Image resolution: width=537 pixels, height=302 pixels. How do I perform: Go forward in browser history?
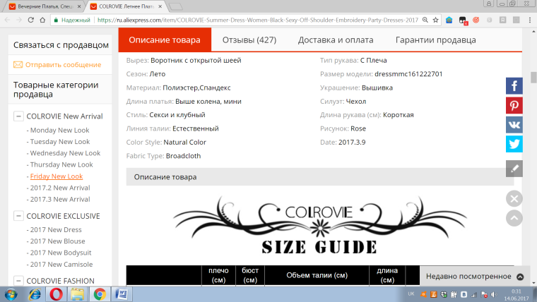pos(19,20)
